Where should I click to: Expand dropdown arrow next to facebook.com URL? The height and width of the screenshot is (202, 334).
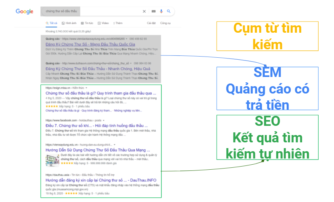pos(104,120)
